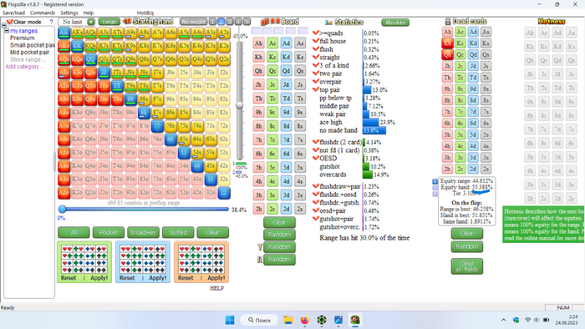
Task: Click Clear all fields button
Action: point(466,266)
